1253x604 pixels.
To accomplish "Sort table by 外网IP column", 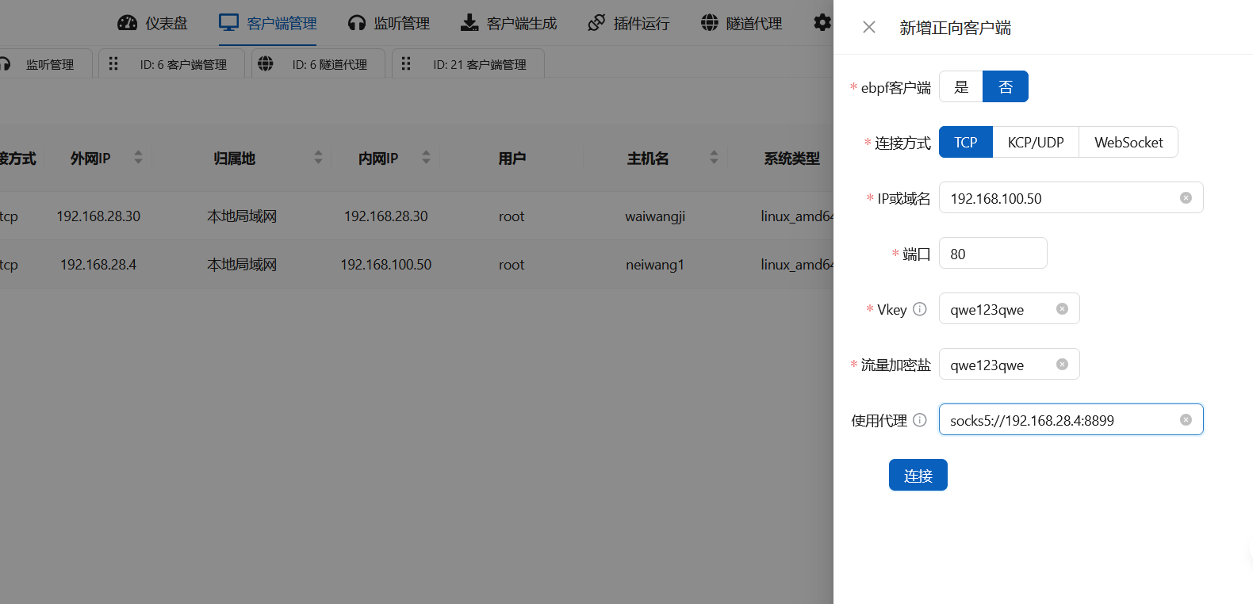I will pos(138,158).
